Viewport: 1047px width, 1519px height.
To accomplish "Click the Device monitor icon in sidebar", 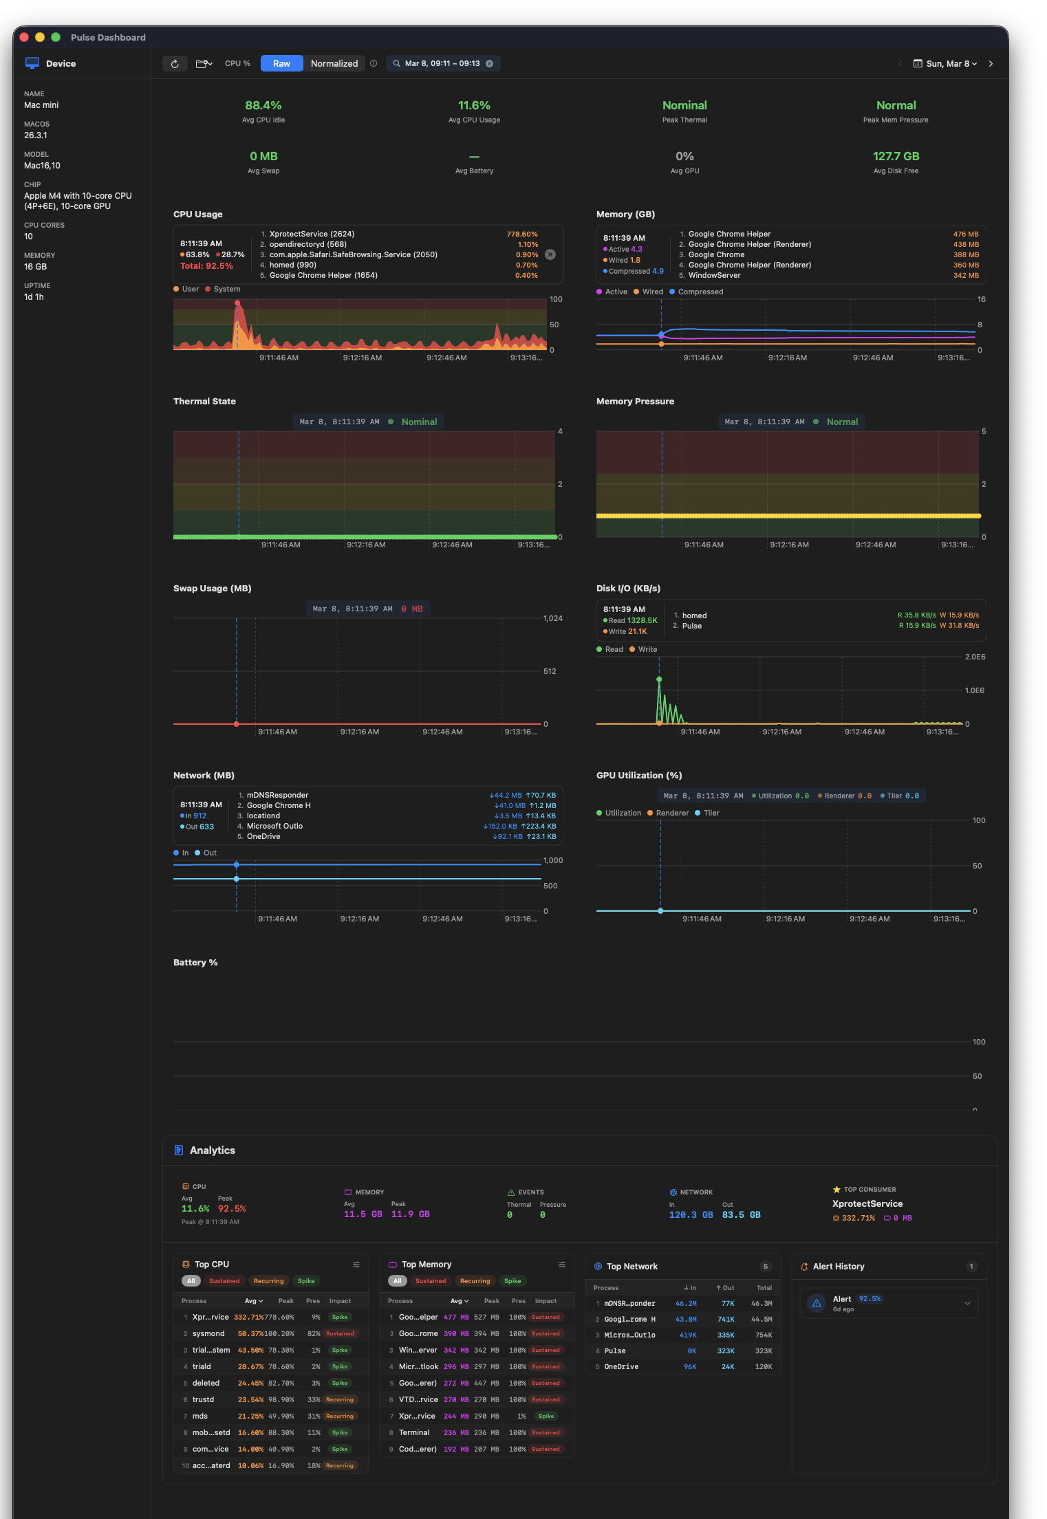I will click(x=32, y=63).
